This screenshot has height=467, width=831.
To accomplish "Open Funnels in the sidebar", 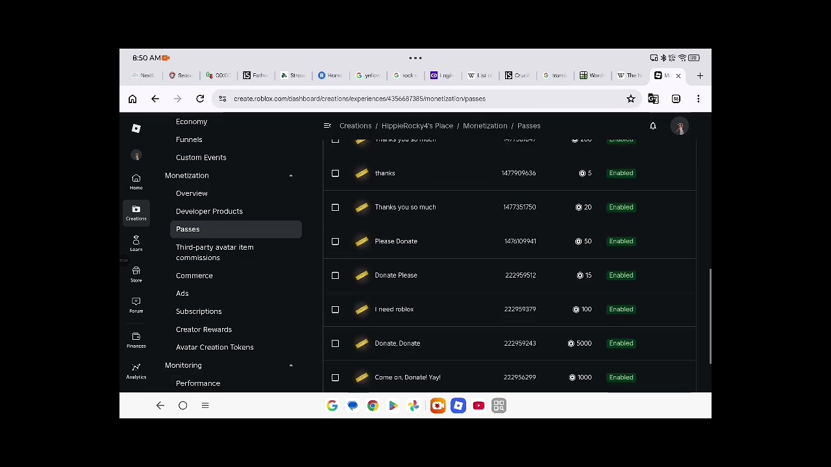I will (189, 139).
